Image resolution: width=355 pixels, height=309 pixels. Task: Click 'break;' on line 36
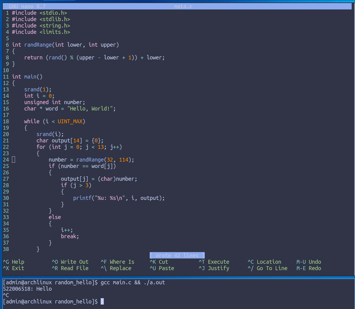(70, 236)
